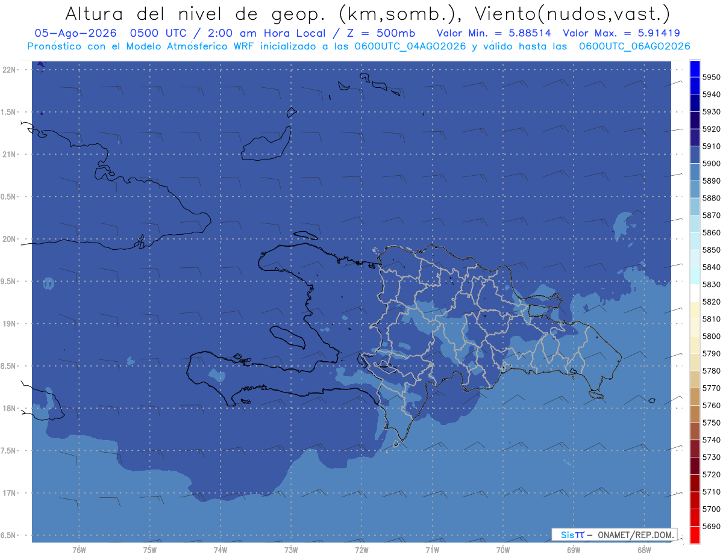Click the '72W' longitude axis label
723x558 pixels.
(x=361, y=550)
